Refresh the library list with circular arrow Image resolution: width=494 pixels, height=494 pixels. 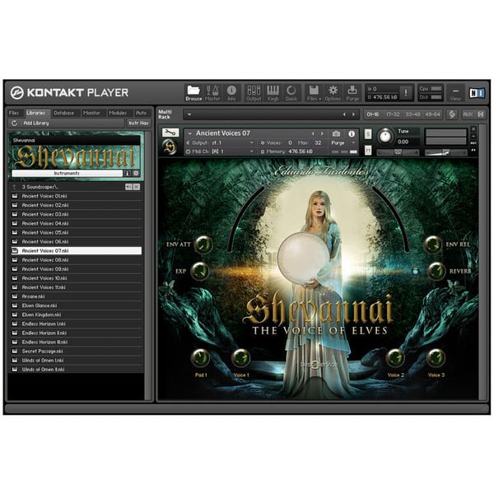(15, 123)
